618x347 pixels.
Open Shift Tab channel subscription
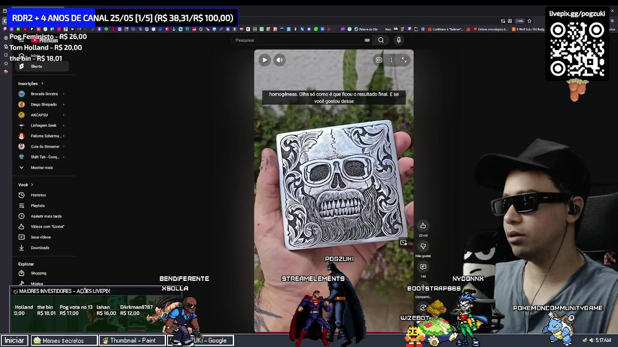[x=42, y=157]
